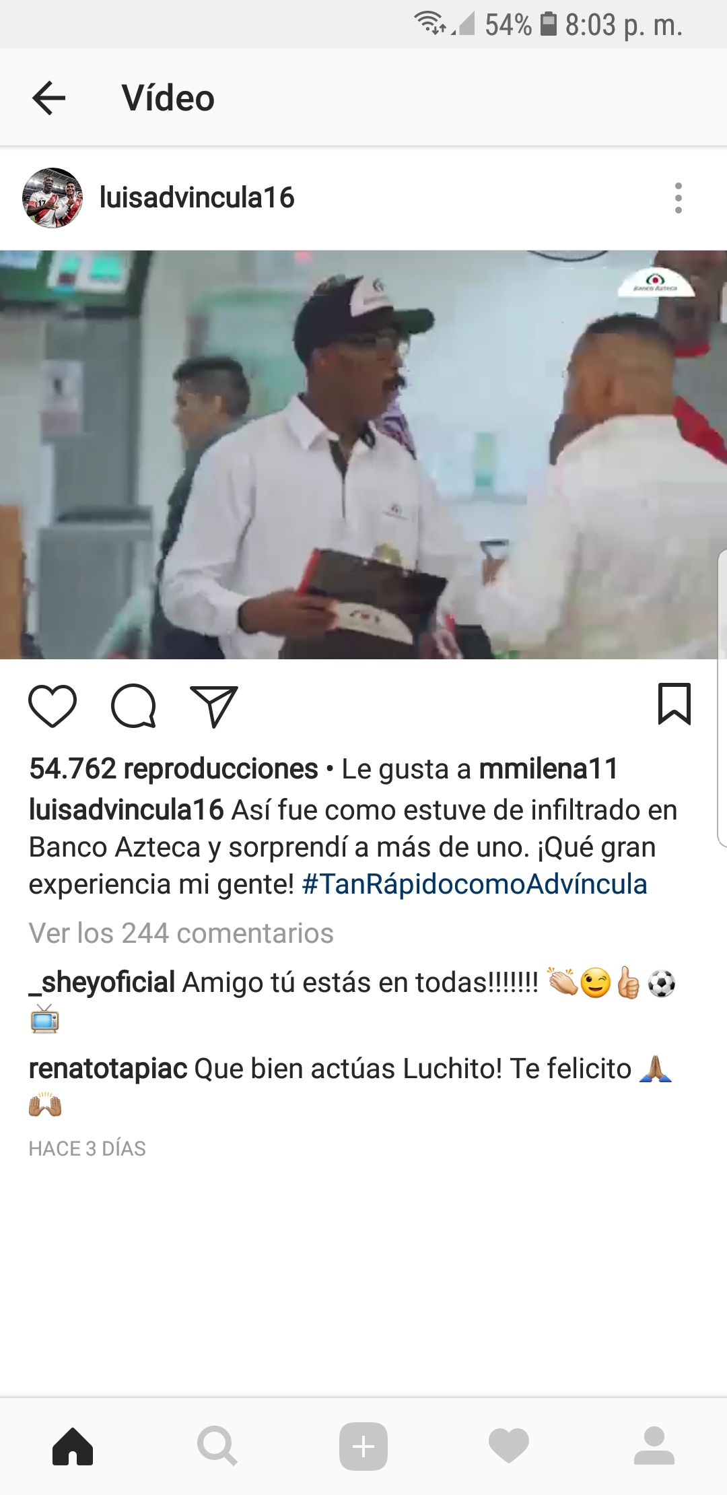727x1495 pixels.
Task: Open _sheyoficial commenter profile
Action: pyautogui.click(x=102, y=983)
